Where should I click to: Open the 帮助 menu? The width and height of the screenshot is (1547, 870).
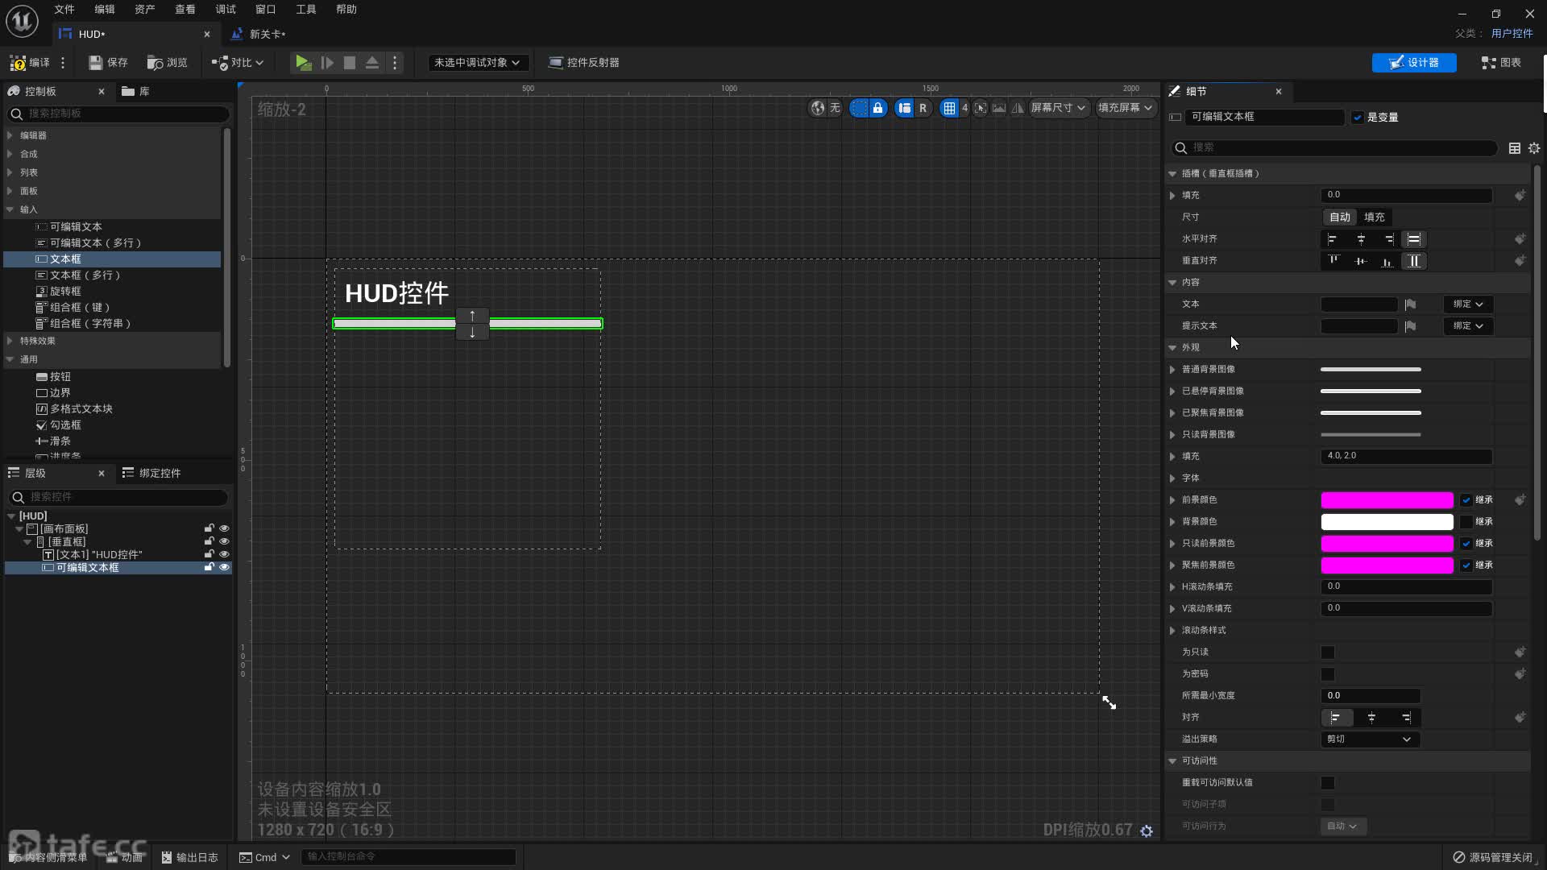click(x=346, y=10)
